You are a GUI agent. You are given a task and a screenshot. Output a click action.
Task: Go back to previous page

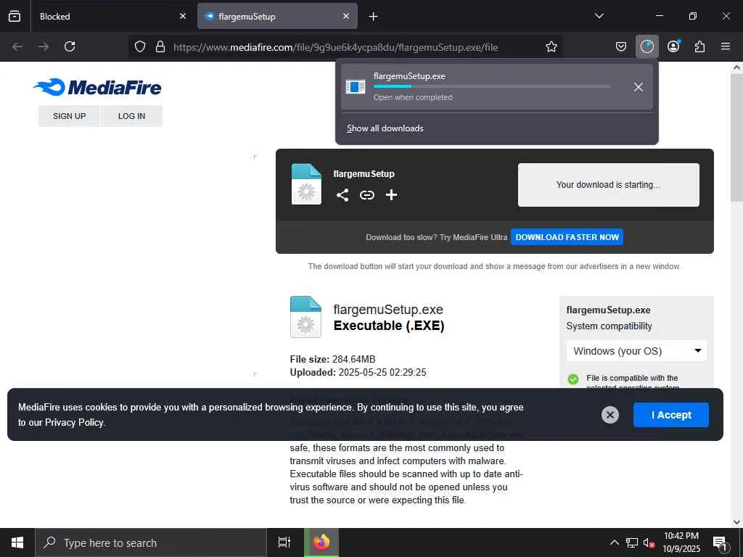pyautogui.click(x=17, y=46)
